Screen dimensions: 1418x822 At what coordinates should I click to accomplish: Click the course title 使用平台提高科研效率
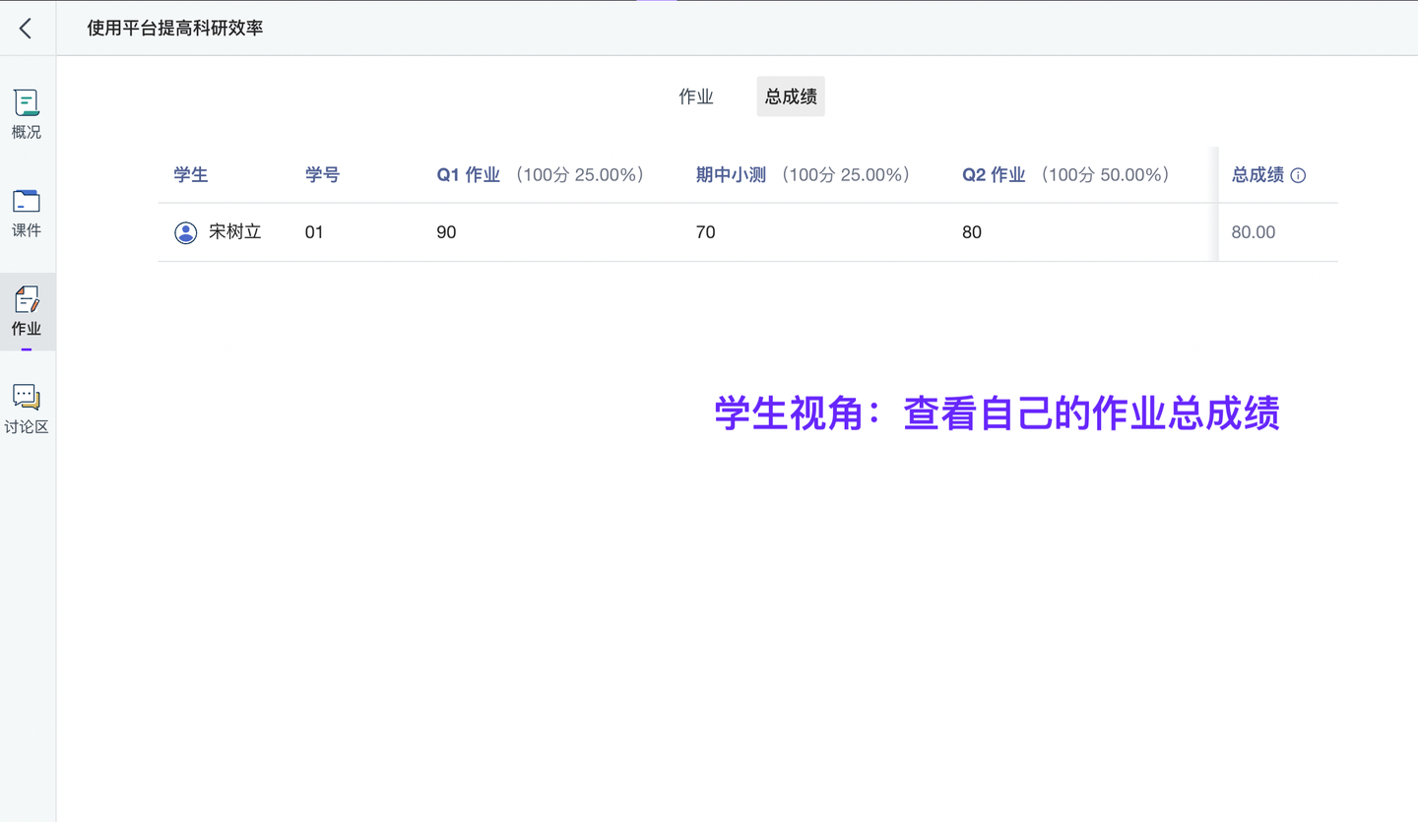pyautogui.click(x=175, y=29)
